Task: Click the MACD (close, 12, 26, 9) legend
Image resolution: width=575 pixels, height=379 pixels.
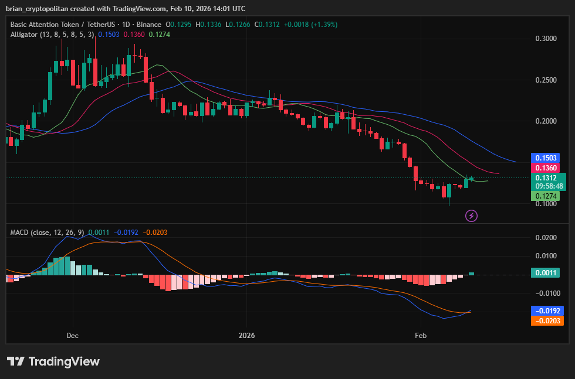Action: coord(47,233)
